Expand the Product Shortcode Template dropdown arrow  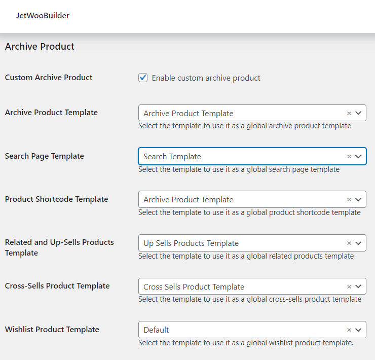pos(358,200)
